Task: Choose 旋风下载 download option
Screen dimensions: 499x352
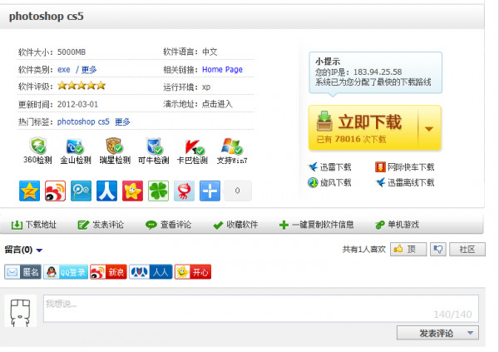Action: coord(329,182)
